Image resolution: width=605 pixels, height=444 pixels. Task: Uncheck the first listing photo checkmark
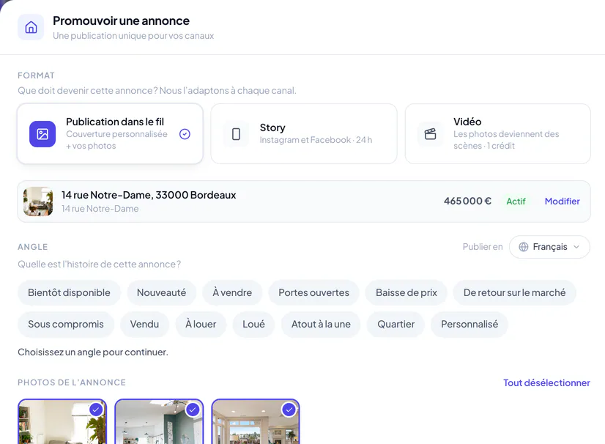click(x=96, y=410)
